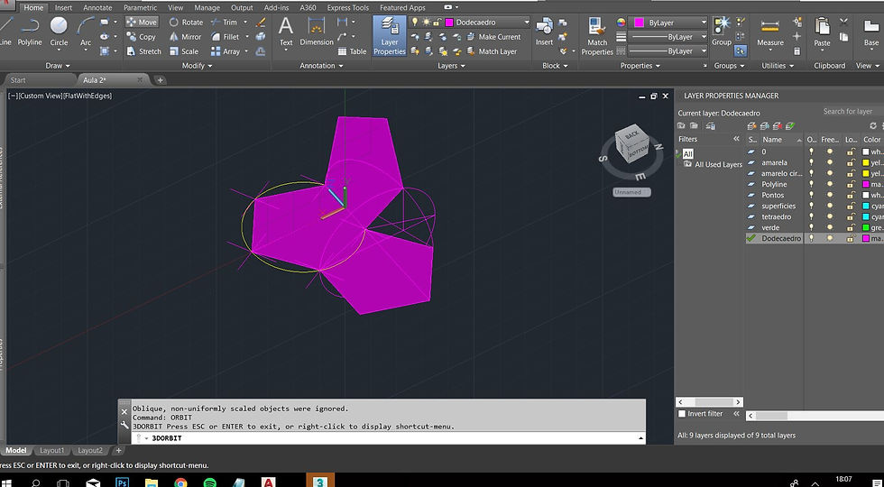Open the Layer States Manager icon
The image size is (884, 487).
(711, 125)
